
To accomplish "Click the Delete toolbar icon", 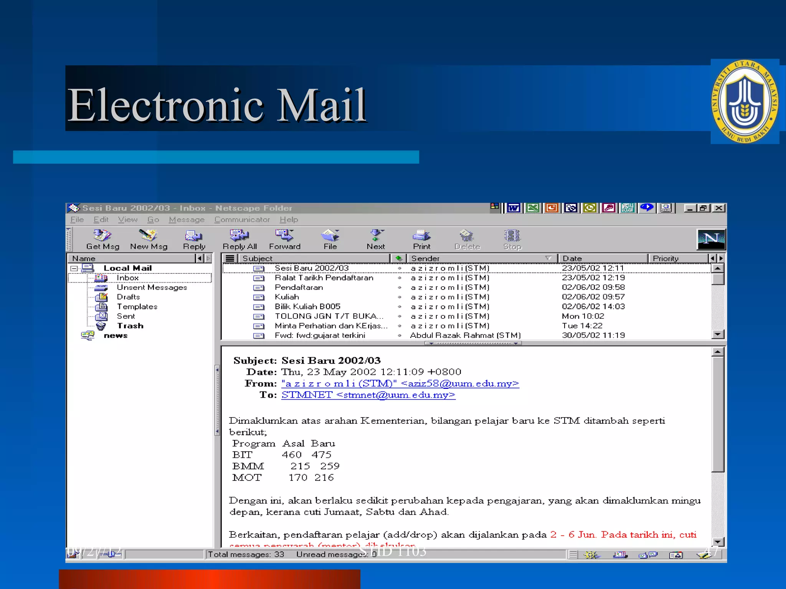I will tap(467, 240).
